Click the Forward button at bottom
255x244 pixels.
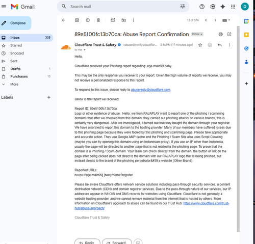(117, 242)
